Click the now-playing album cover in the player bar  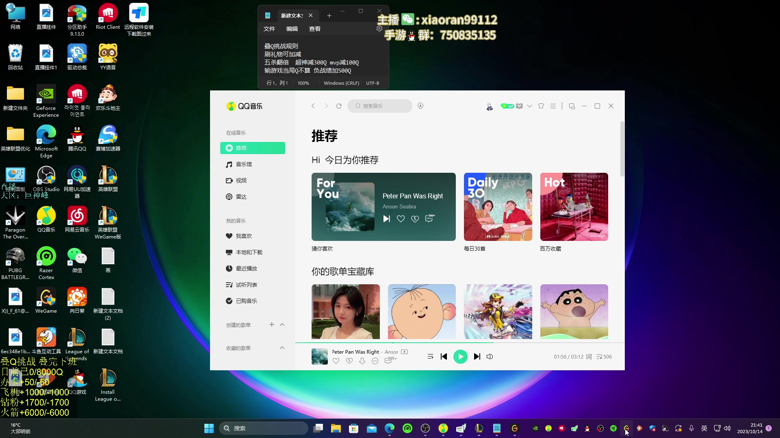320,356
